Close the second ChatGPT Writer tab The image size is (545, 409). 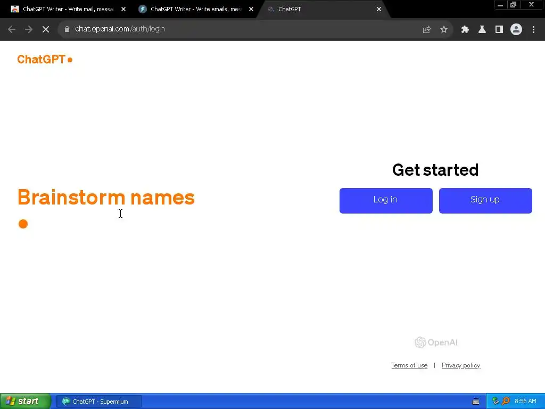click(251, 9)
